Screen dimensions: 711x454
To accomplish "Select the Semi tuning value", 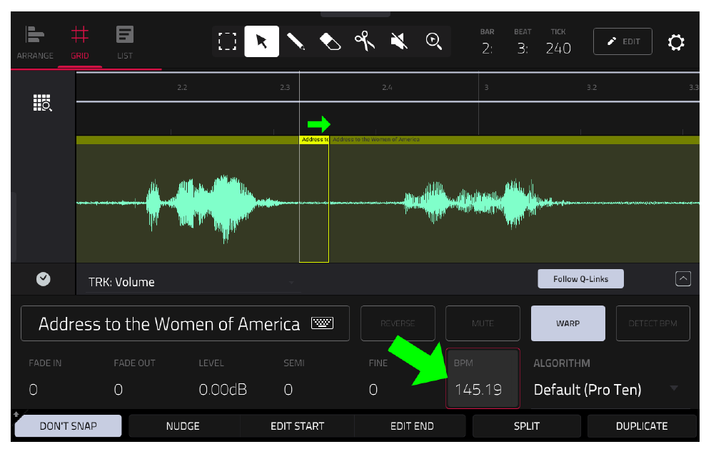I will pyautogui.click(x=288, y=389).
